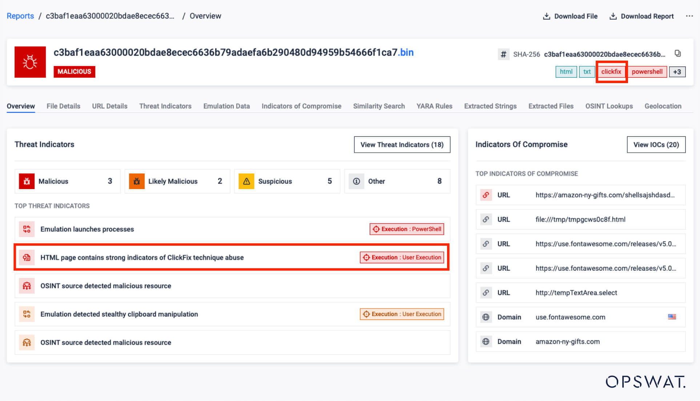Image resolution: width=700 pixels, height=401 pixels.
Task: Select the clickfix tag
Action: coord(611,71)
